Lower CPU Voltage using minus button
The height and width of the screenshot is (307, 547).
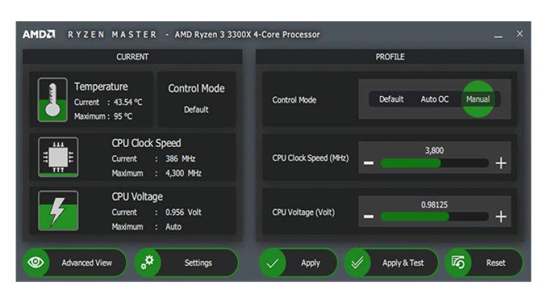(x=368, y=216)
